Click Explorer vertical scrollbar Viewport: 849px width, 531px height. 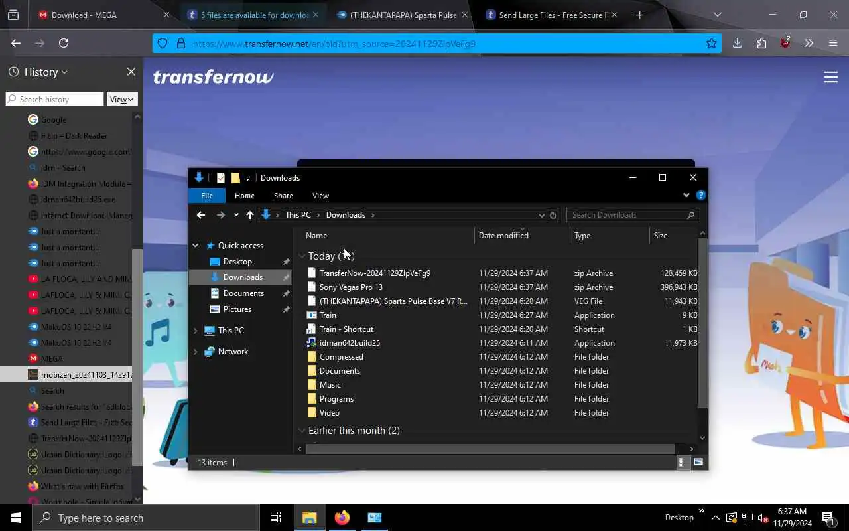[x=703, y=323]
